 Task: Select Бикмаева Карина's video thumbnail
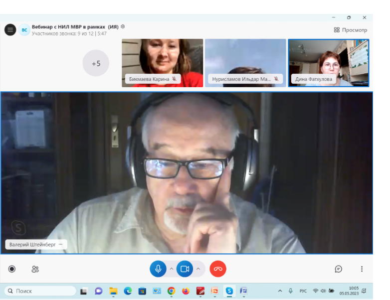pos(162,63)
